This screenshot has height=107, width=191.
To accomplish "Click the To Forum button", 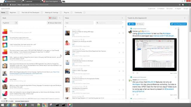I will (x=53, y=18).
